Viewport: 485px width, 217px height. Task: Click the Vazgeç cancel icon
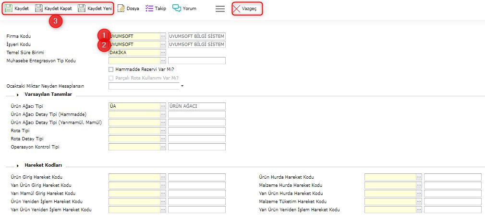(x=237, y=9)
